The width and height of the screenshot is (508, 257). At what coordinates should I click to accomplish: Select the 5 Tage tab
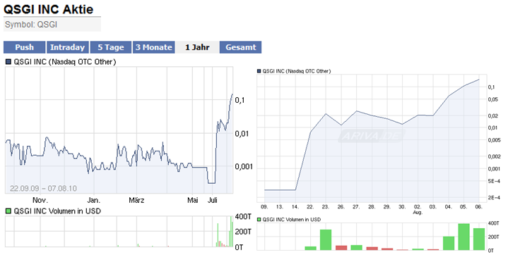pyautogui.click(x=111, y=47)
